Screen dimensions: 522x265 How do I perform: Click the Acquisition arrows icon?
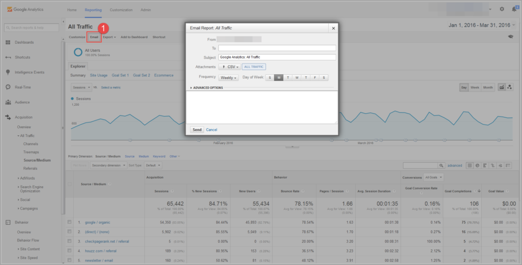pos(8,117)
